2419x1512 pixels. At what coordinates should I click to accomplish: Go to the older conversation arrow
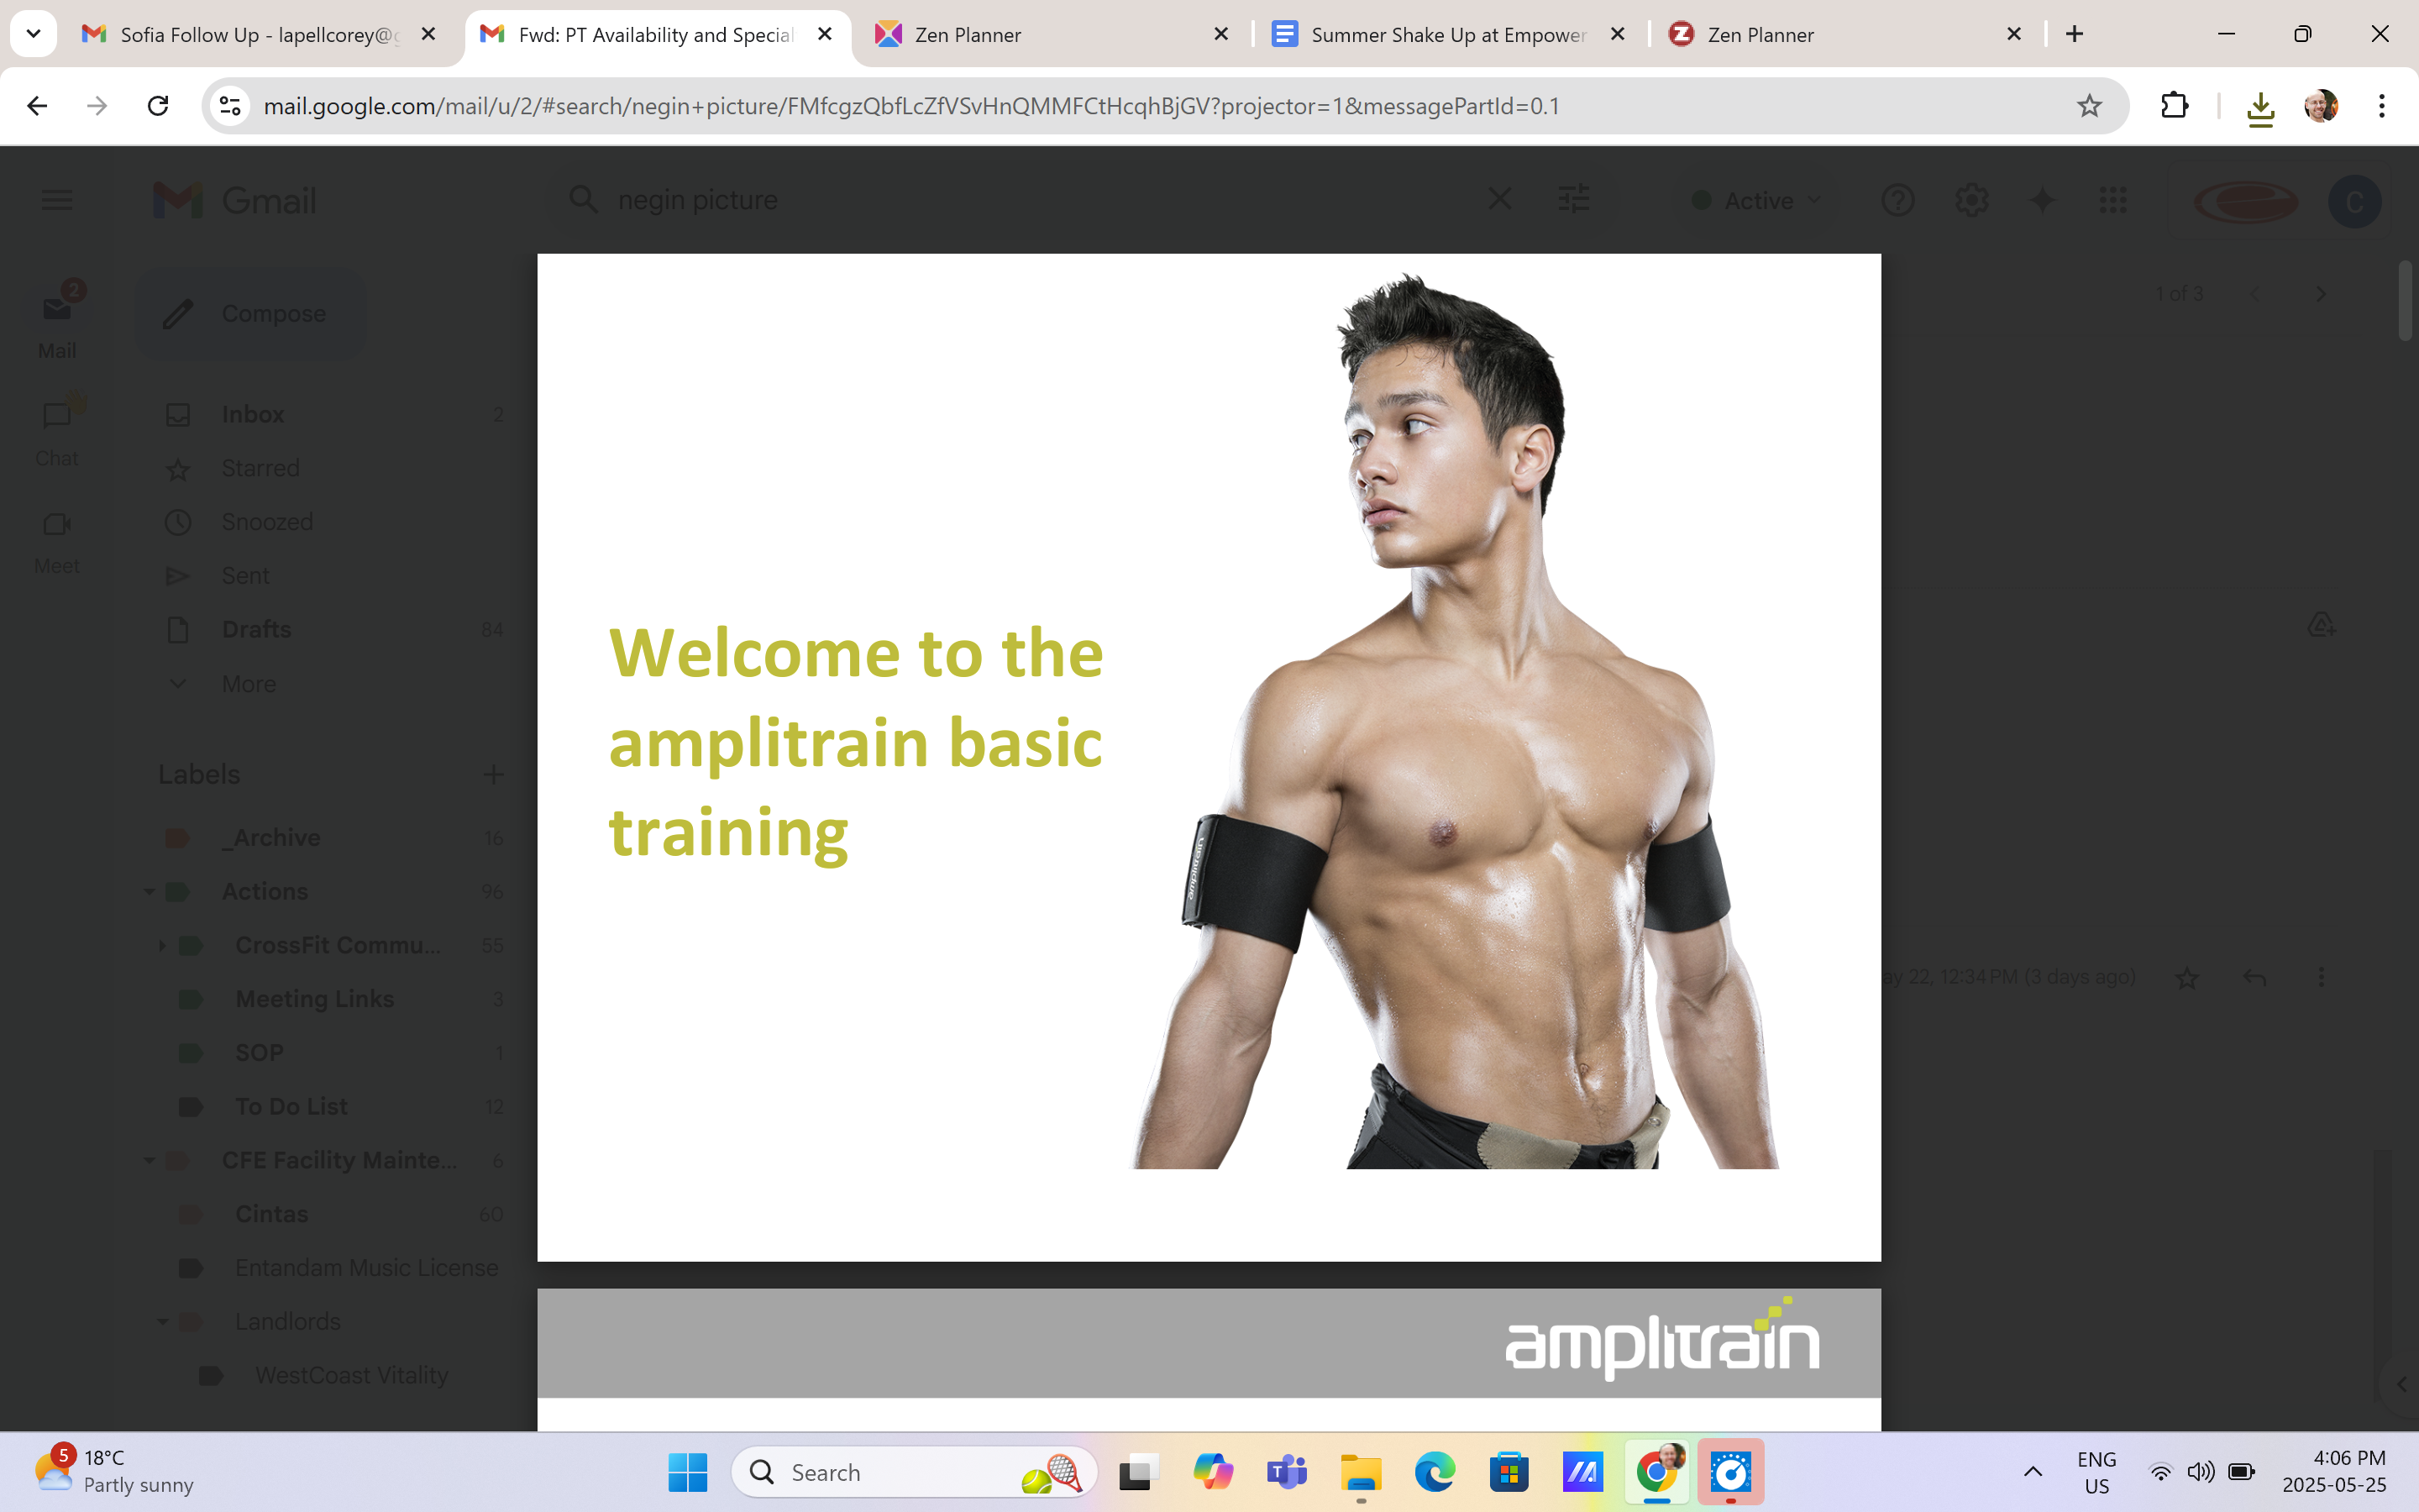coord(2320,294)
